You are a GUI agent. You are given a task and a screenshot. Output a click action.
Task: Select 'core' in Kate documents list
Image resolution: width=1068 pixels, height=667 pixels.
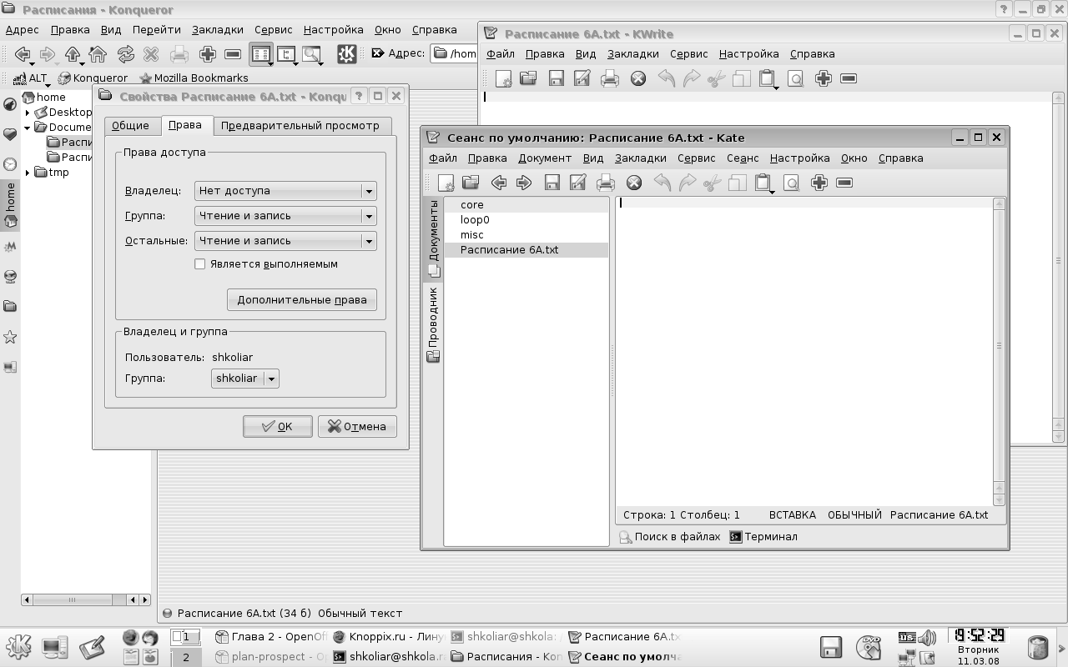click(x=526, y=205)
